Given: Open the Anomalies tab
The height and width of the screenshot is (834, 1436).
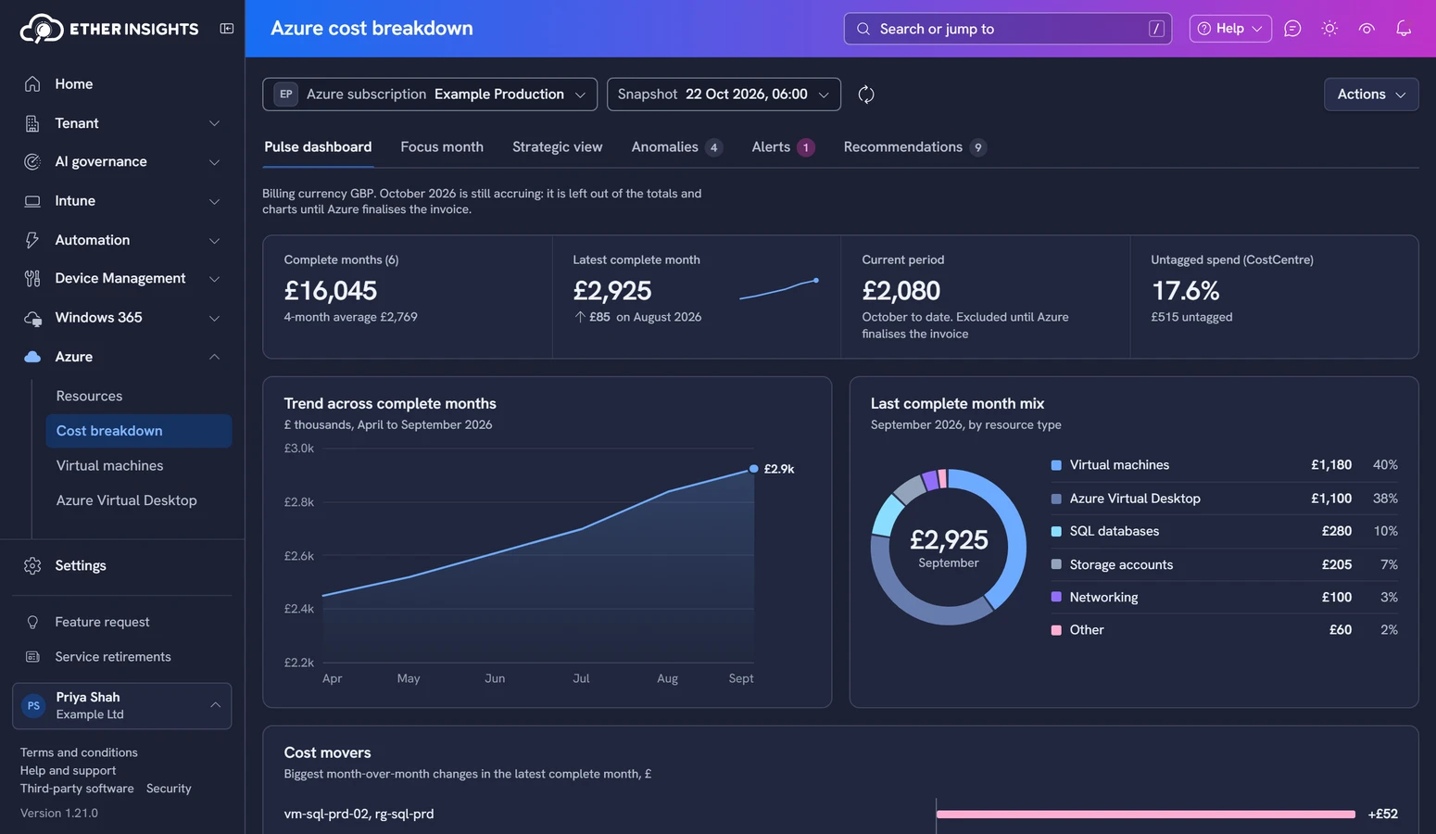Looking at the screenshot, I should 676,147.
